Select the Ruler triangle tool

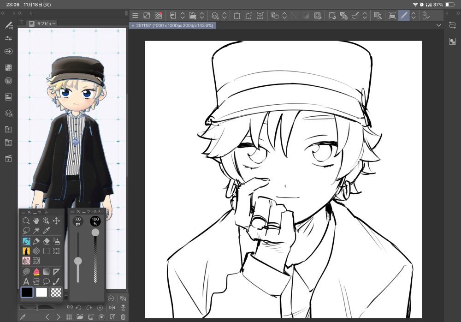pos(56,271)
